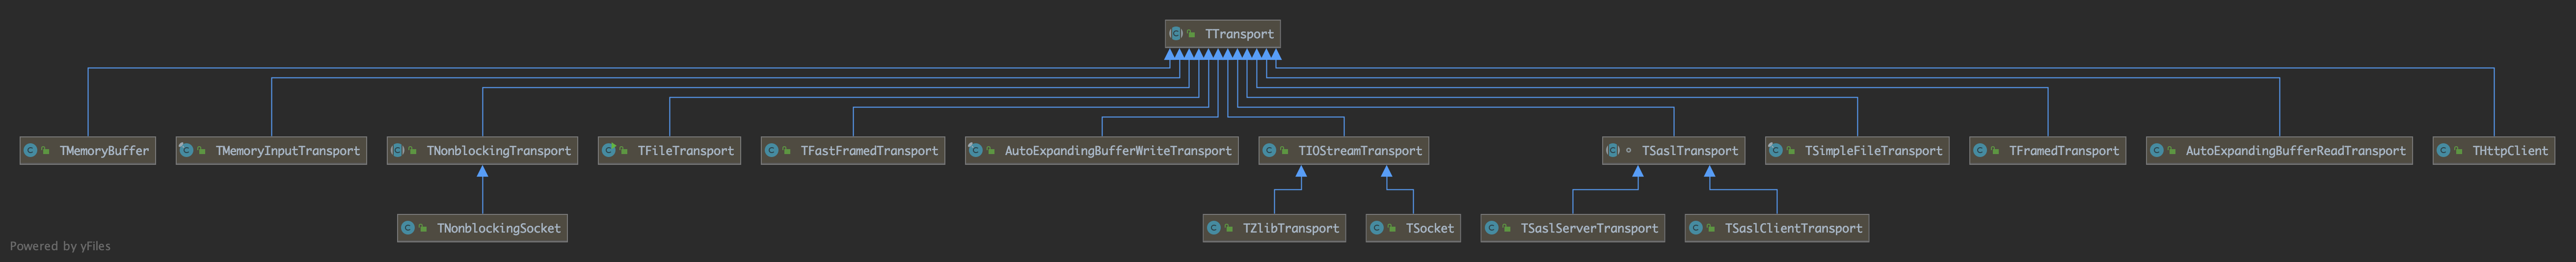Click the class icon of AutoExpandingBufferReadTransport
2576x262 pixels.
2156,151
